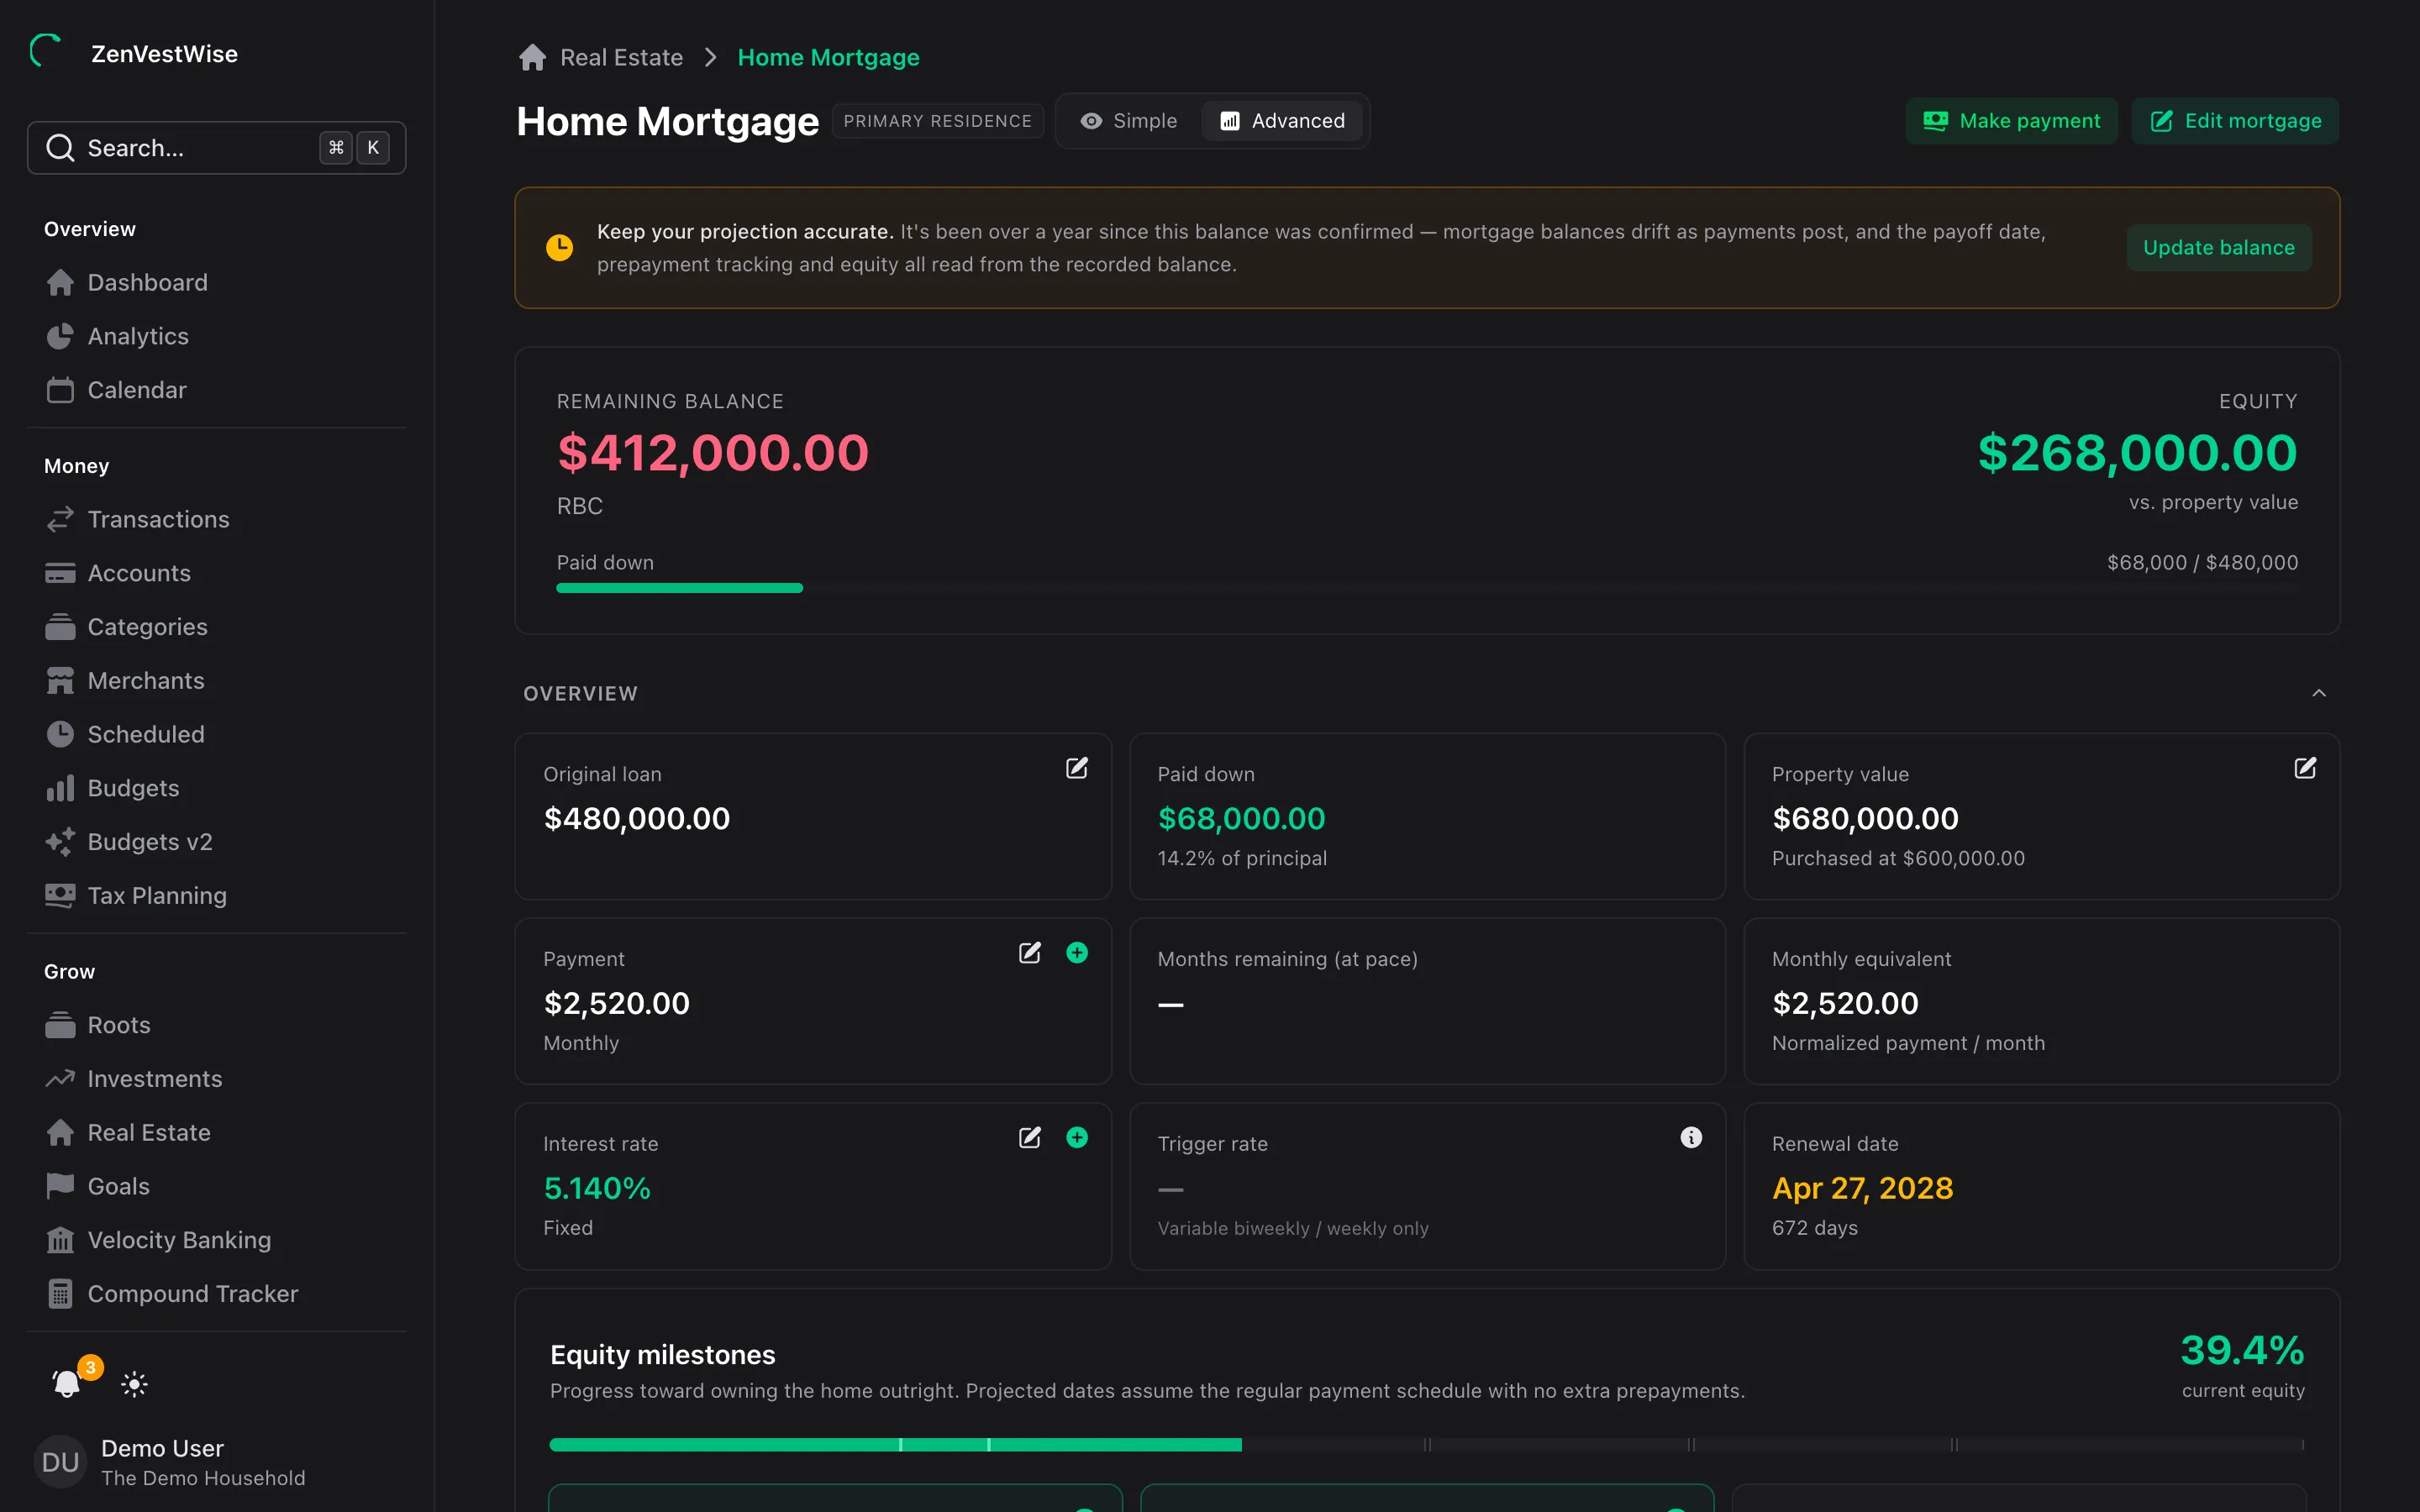The image size is (2420, 1512).
Task: Click the 39.4% current equity value
Action: tap(2242, 1351)
